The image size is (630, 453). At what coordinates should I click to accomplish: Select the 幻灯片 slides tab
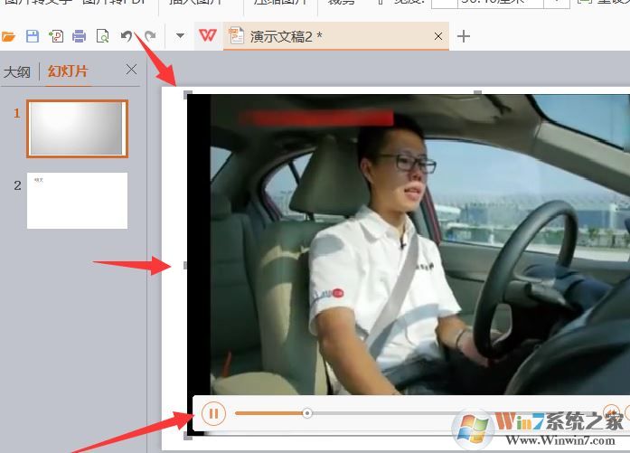[68, 71]
